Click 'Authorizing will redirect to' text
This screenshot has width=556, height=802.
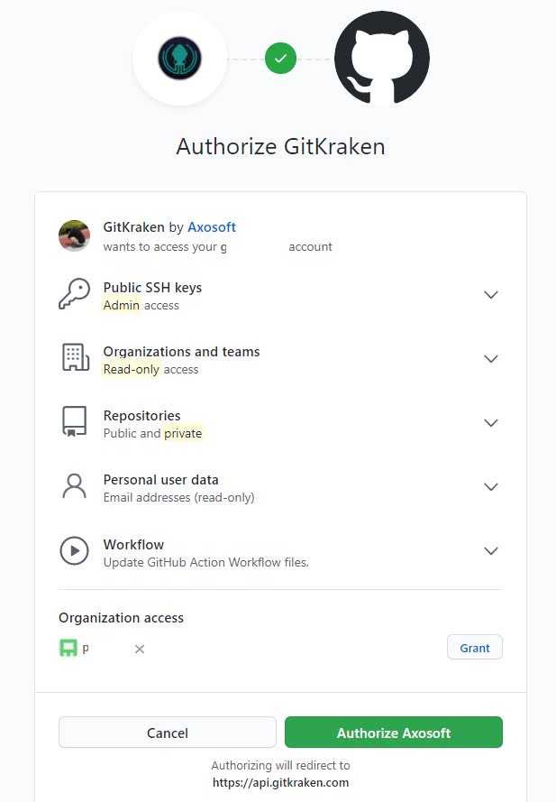coord(280,765)
